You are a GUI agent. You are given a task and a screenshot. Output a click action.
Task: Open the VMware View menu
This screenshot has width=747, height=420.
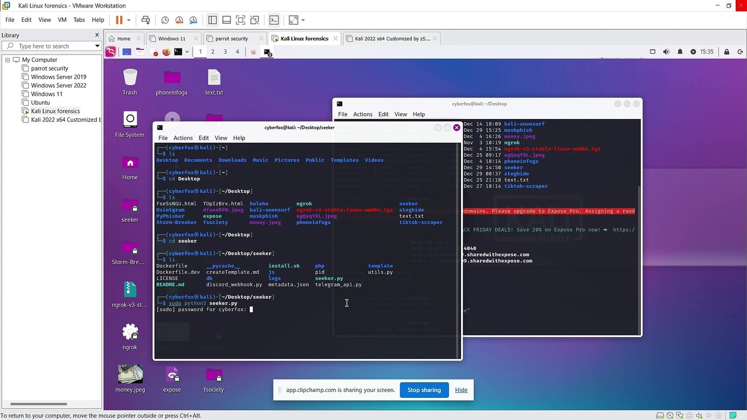[x=44, y=20]
